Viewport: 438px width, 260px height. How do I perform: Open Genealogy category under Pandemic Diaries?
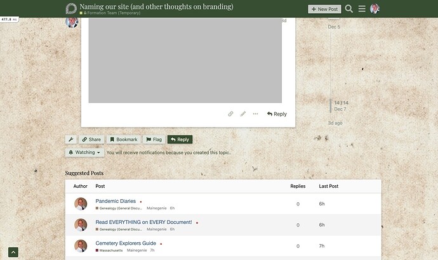[119, 208]
